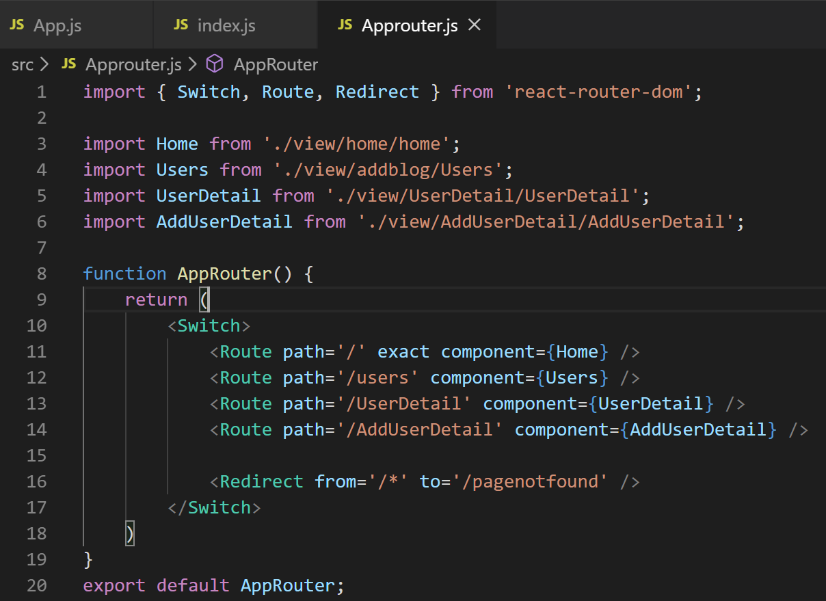This screenshot has width=826, height=601.
Task: Expand the chevron after Approuter.js breadcrumb
Action: click(191, 64)
